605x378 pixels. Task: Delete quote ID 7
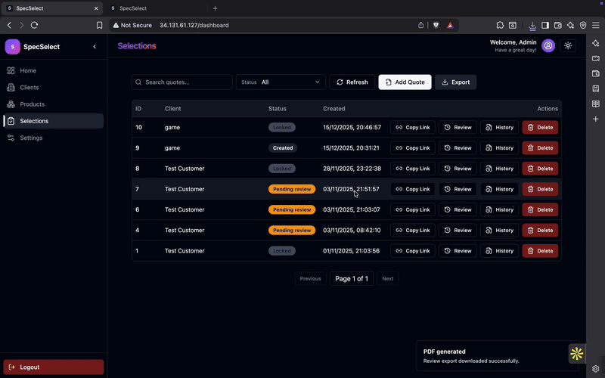point(540,189)
